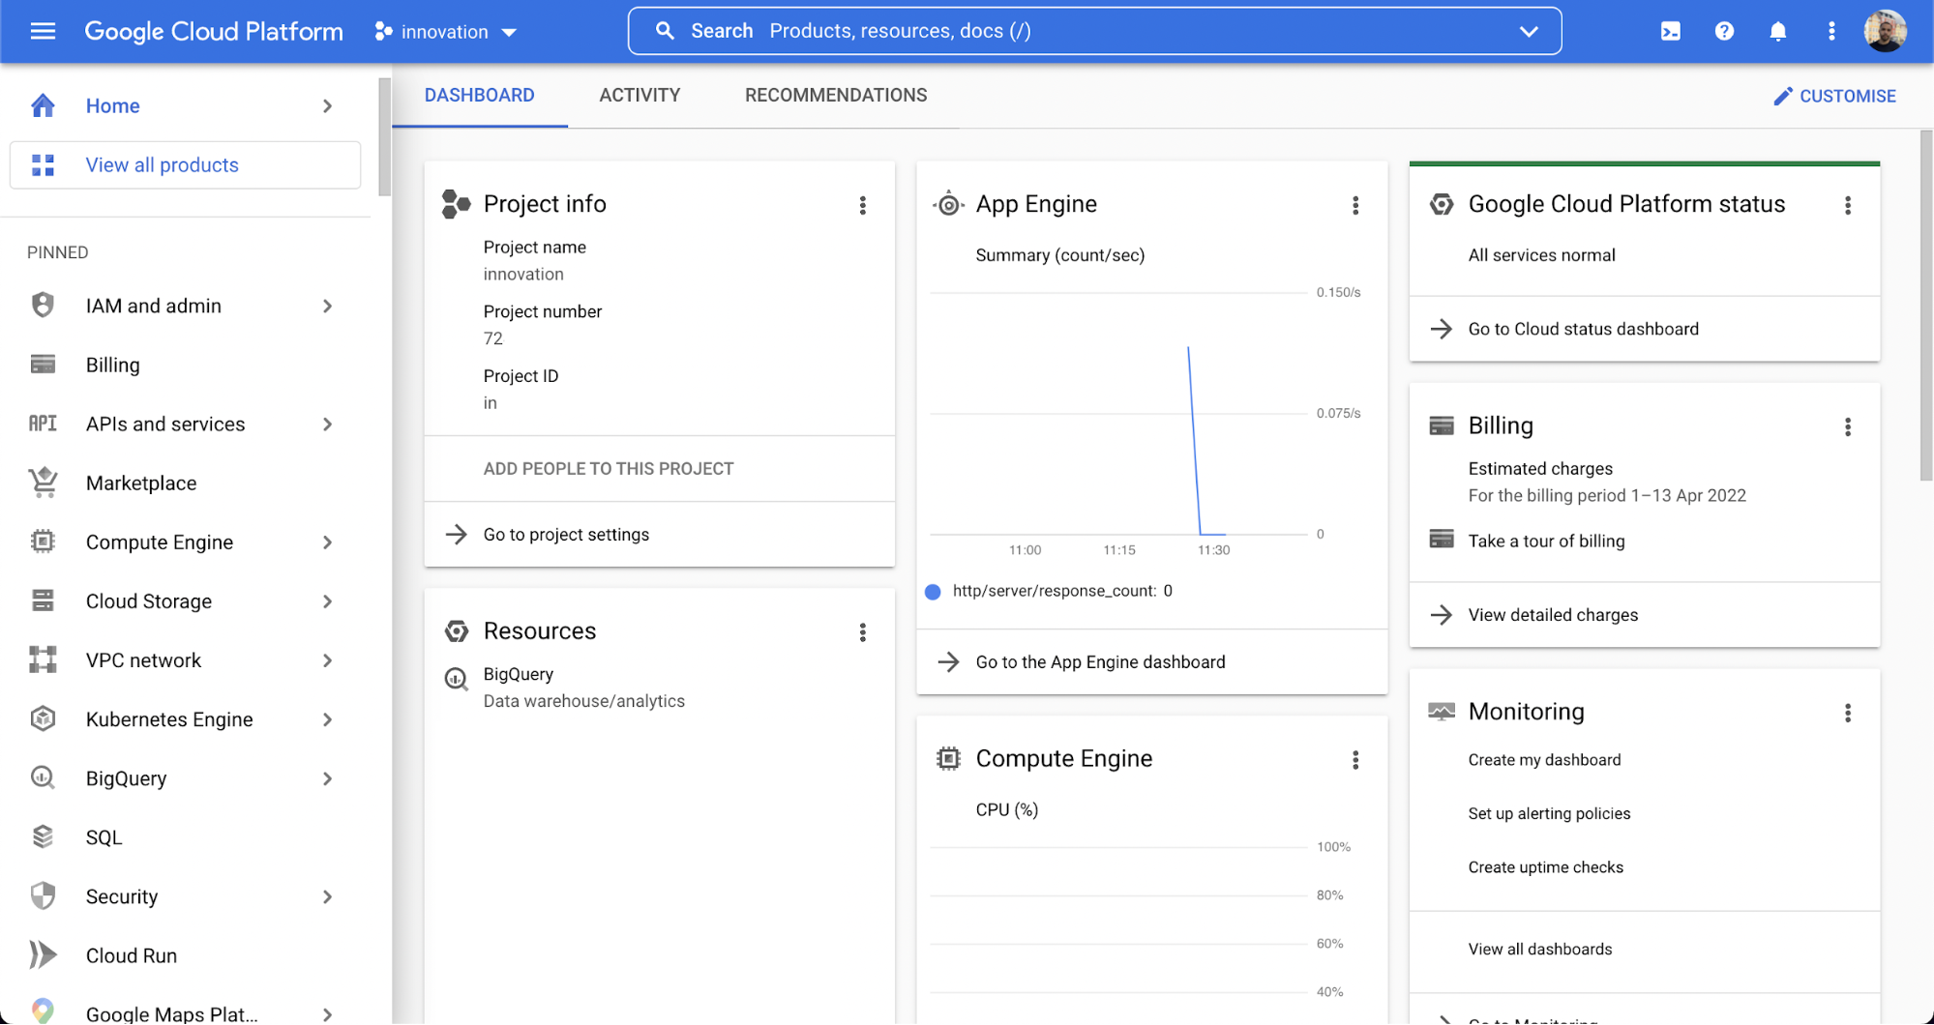
Task: Click Create my dashboard in Monitoring
Action: [1544, 759]
